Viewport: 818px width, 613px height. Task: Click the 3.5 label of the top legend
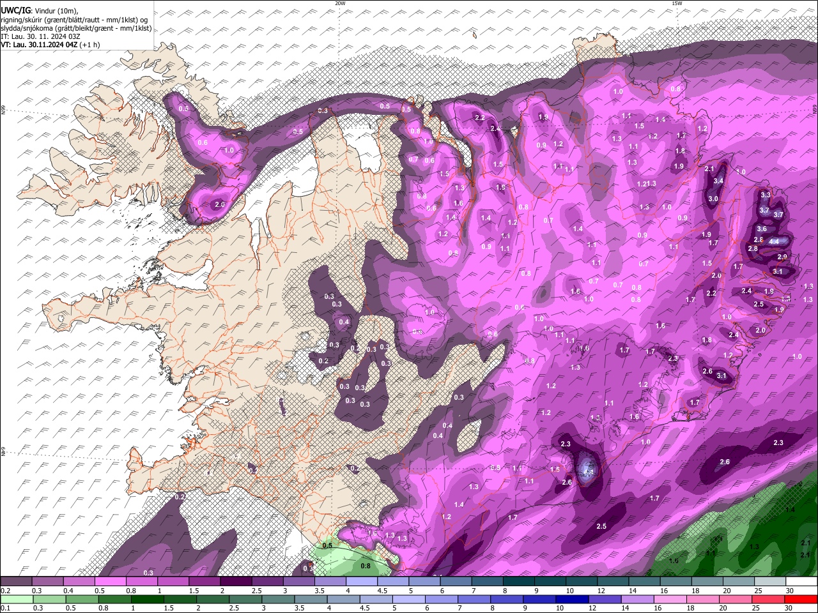[320, 591]
